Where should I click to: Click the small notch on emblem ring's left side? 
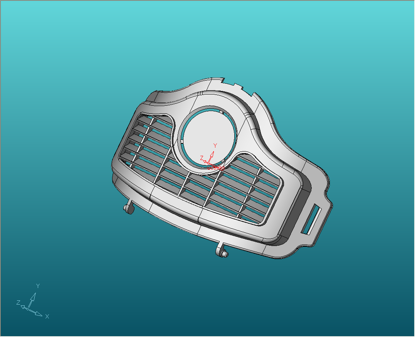click(181, 141)
